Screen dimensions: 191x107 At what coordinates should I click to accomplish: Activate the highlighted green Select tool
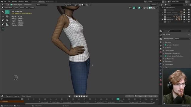[7, 12]
